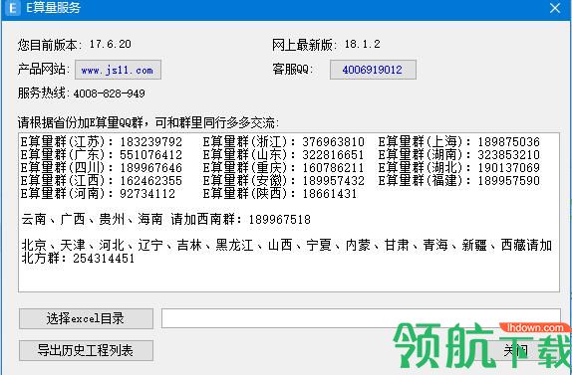Click the service hotline 4008-828-949 text
Image resolution: width=572 pixels, height=375 pixels.
point(109,94)
